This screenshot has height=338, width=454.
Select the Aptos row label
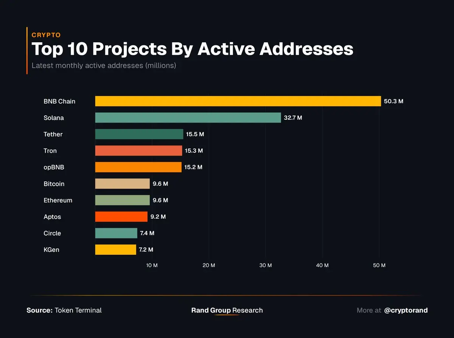52,217
